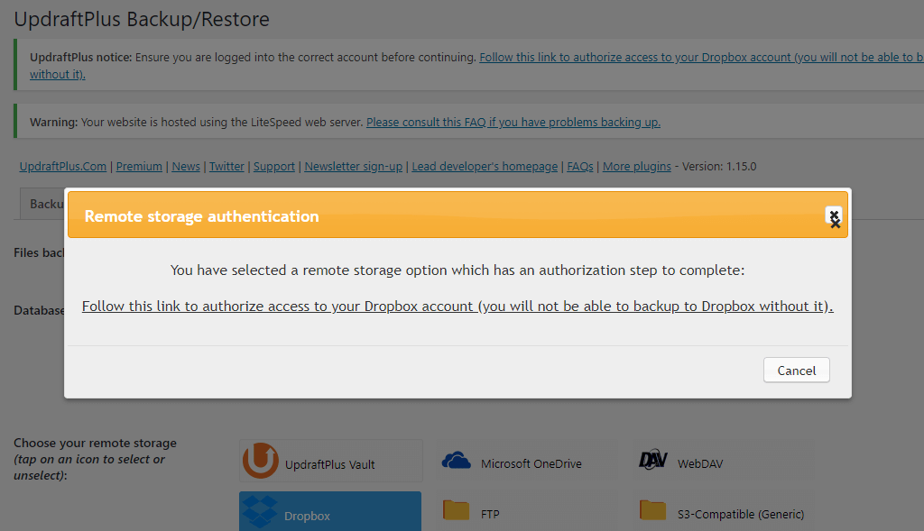Screen dimensions: 924x531
Task: Close the Remote storage authentication dialog
Action: coord(833,216)
